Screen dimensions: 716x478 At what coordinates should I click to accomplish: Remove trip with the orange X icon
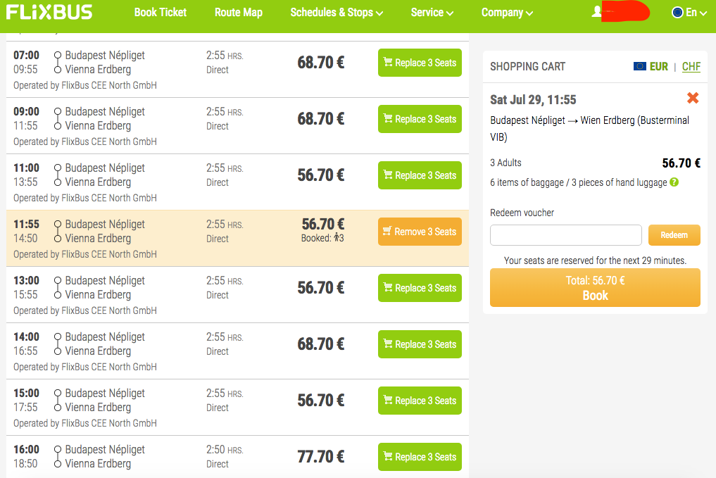pyautogui.click(x=693, y=99)
